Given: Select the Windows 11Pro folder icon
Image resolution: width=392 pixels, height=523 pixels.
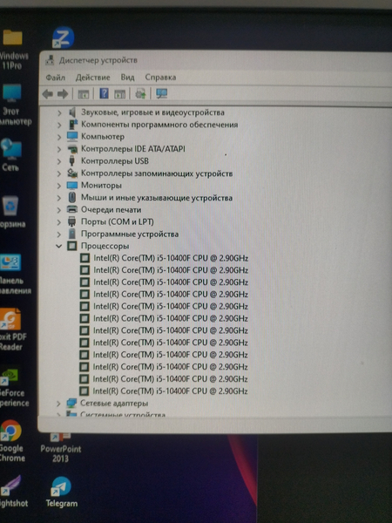Looking at the screenshot, I should pos(13,50).
